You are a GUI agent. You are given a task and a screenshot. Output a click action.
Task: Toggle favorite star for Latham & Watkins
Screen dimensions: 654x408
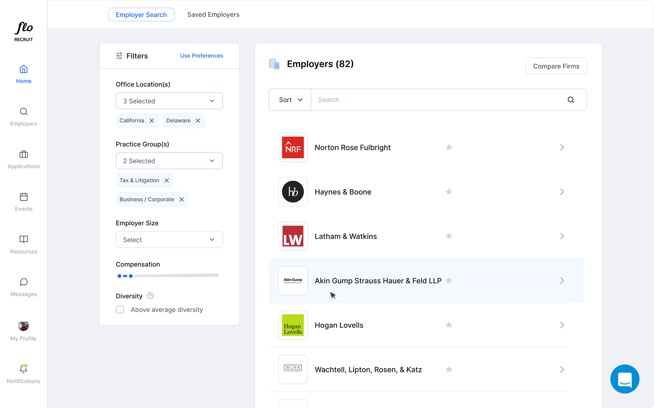(449, 236)
